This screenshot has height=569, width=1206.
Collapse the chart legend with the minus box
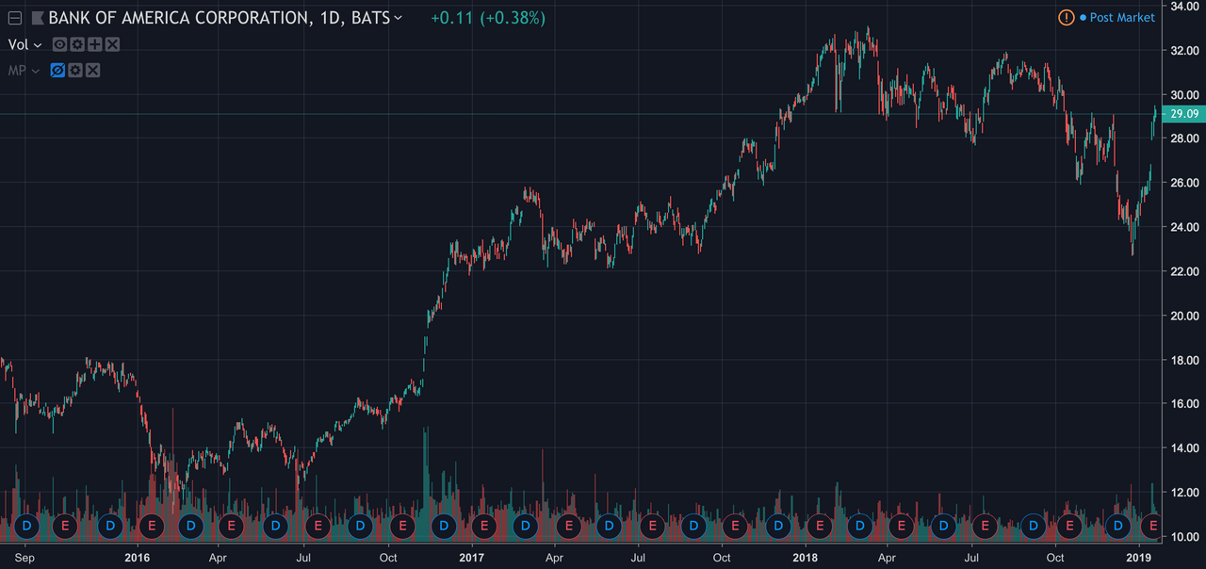point(14,17)
